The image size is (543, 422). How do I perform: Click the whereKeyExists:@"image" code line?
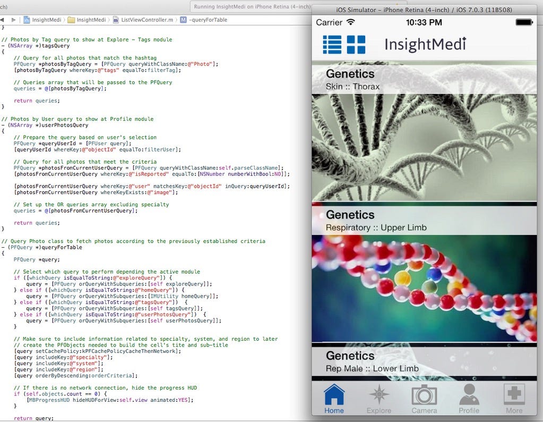coord(96,192)
